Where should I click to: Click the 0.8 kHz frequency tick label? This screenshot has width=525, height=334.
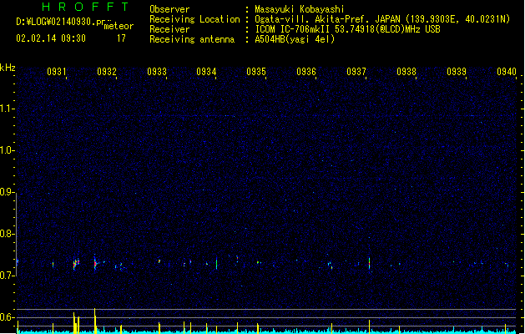[x=7, y=234]
